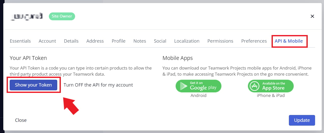
Task: Open the Localization tab
Action: coord(187,41)
